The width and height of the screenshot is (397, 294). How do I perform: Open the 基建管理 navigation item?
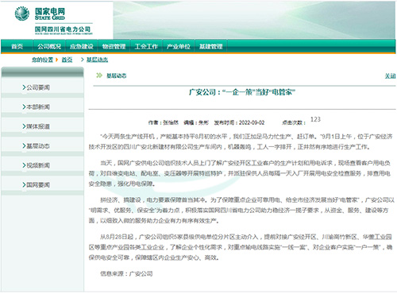210,47
